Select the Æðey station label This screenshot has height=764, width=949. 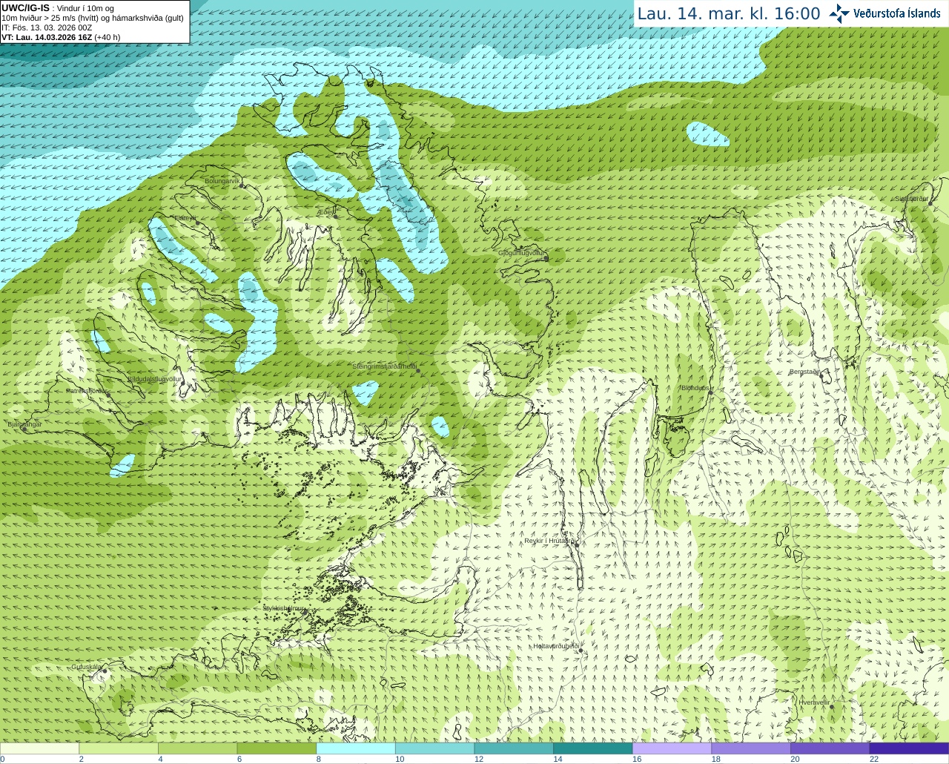325,212
